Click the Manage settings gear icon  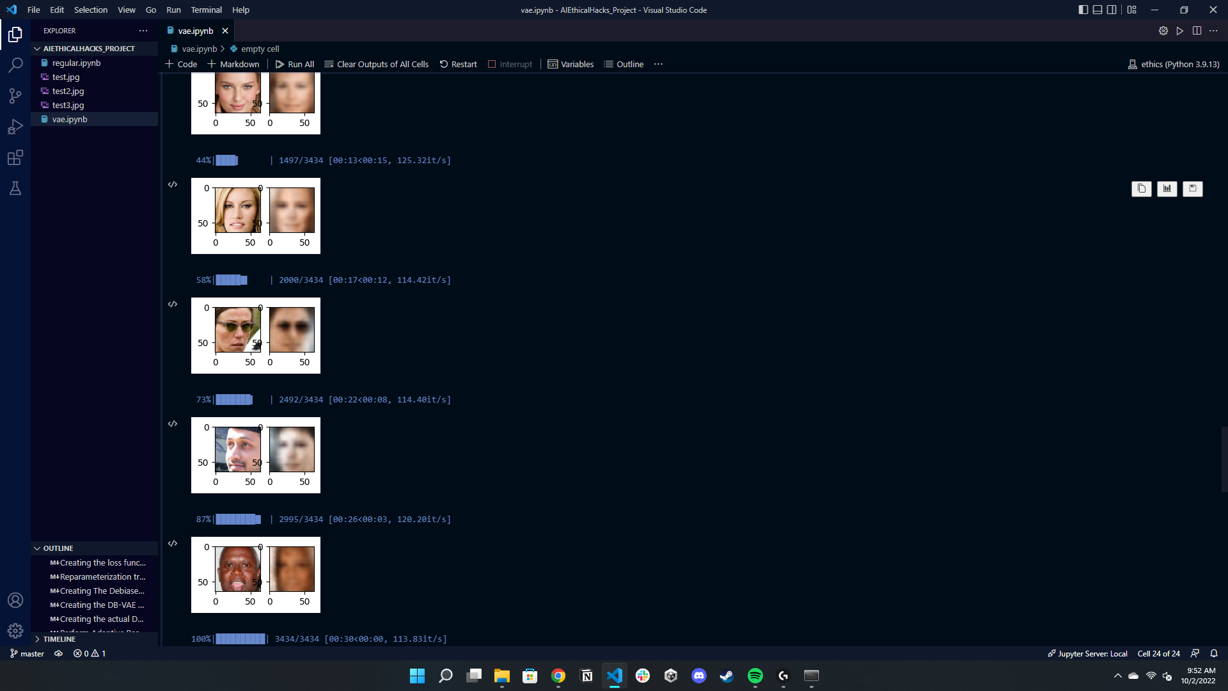(x=15, y=631)
